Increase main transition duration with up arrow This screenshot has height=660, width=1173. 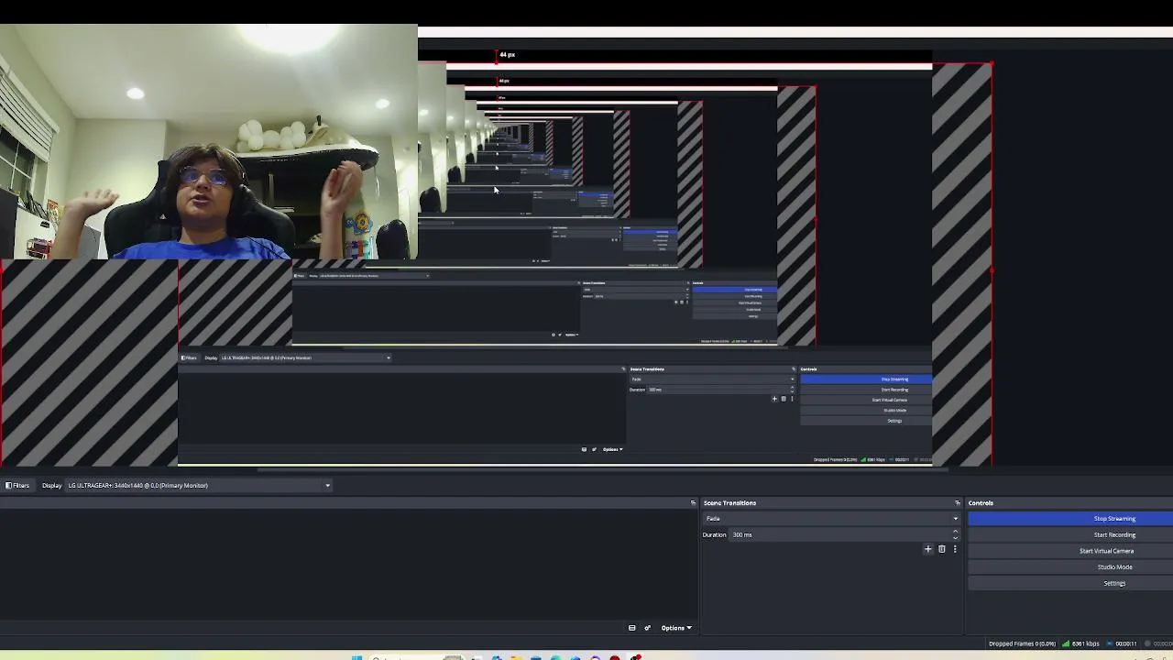point(955,532)
